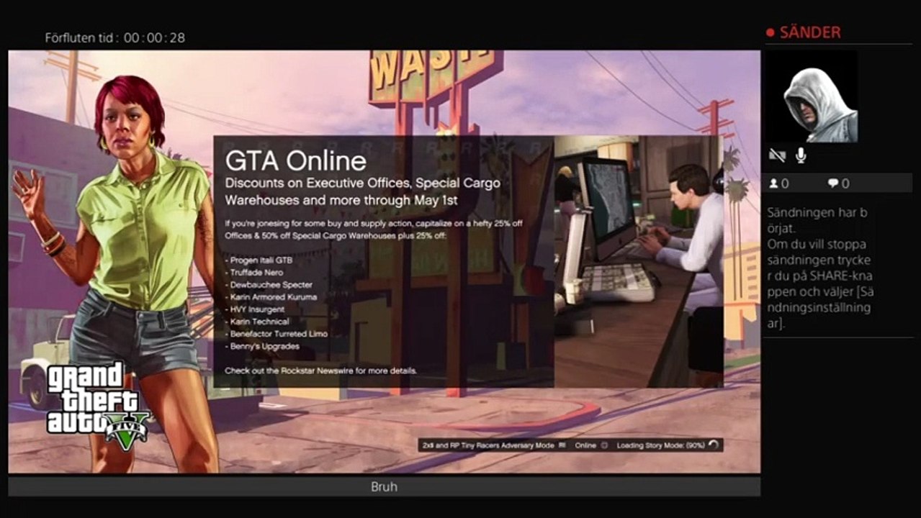Select the Karin Armored Kuruma list entry
This screenshot has height=518, width=921.
271,297
